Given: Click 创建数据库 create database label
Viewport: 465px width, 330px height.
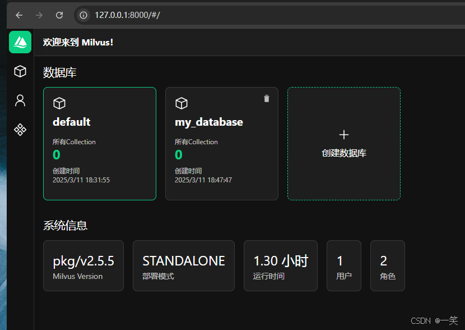Looking at the screenshot, I should (344, 153).
